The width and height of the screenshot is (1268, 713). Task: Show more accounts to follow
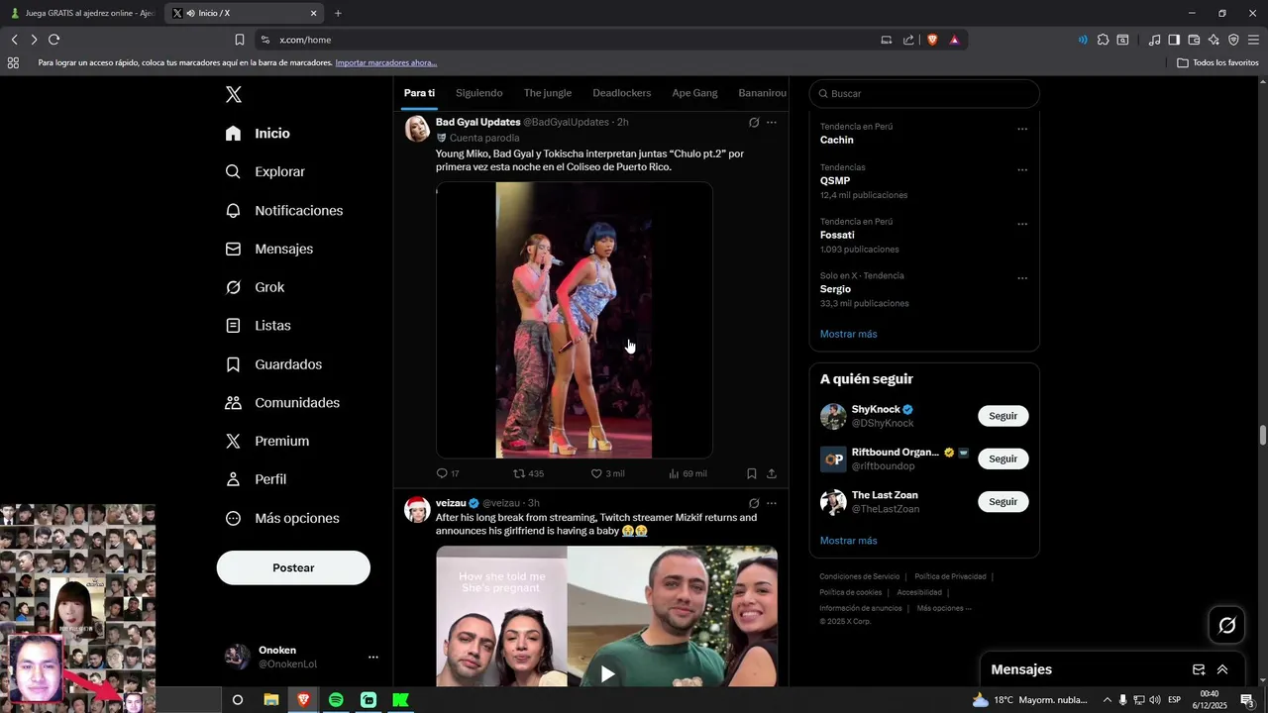tap(848, 541)
